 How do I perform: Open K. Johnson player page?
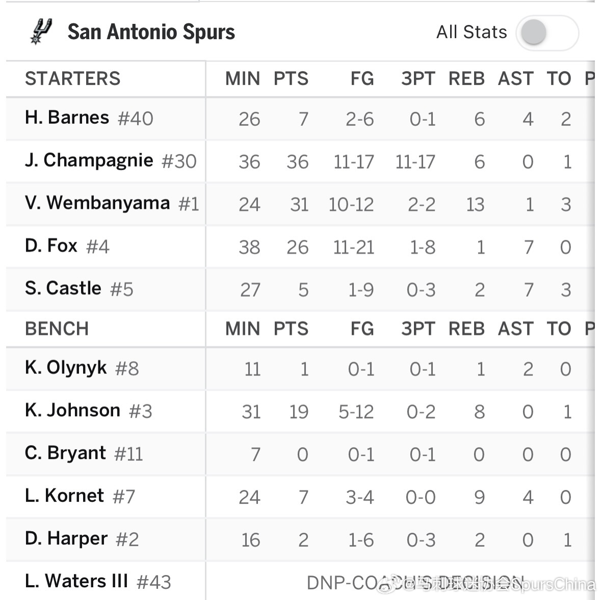pyautogui.click(x=72, y=411)
